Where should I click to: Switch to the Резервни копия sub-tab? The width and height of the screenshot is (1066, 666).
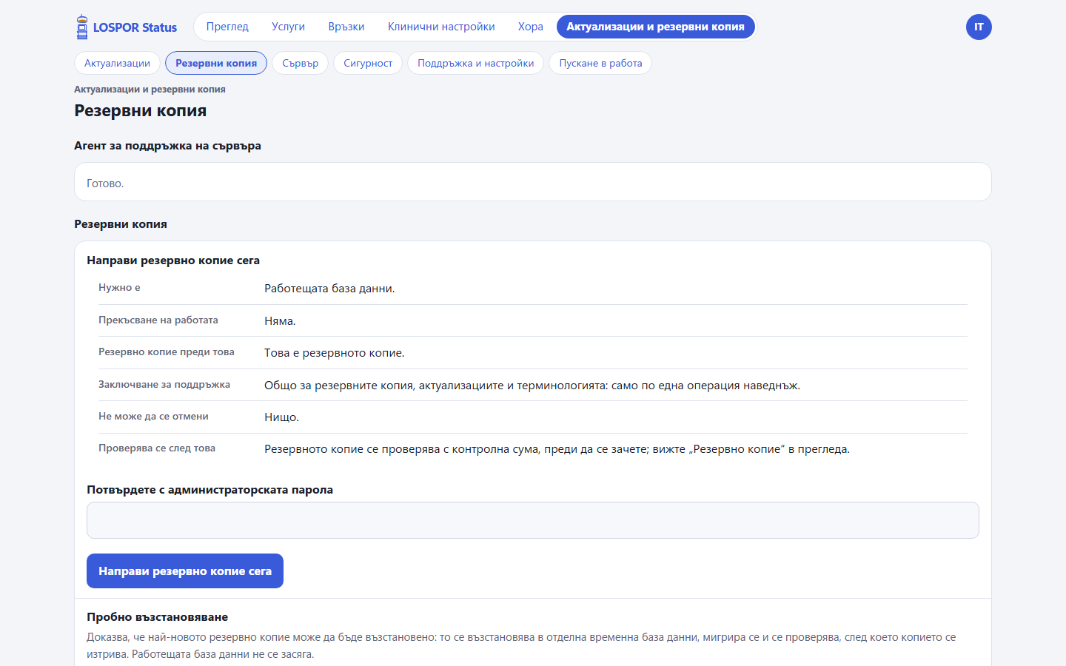pyautogui.click(x=216, y=63)
